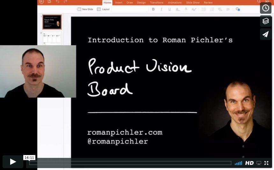
Task: Click the Product Vision Board title
Action: [140, 78]
